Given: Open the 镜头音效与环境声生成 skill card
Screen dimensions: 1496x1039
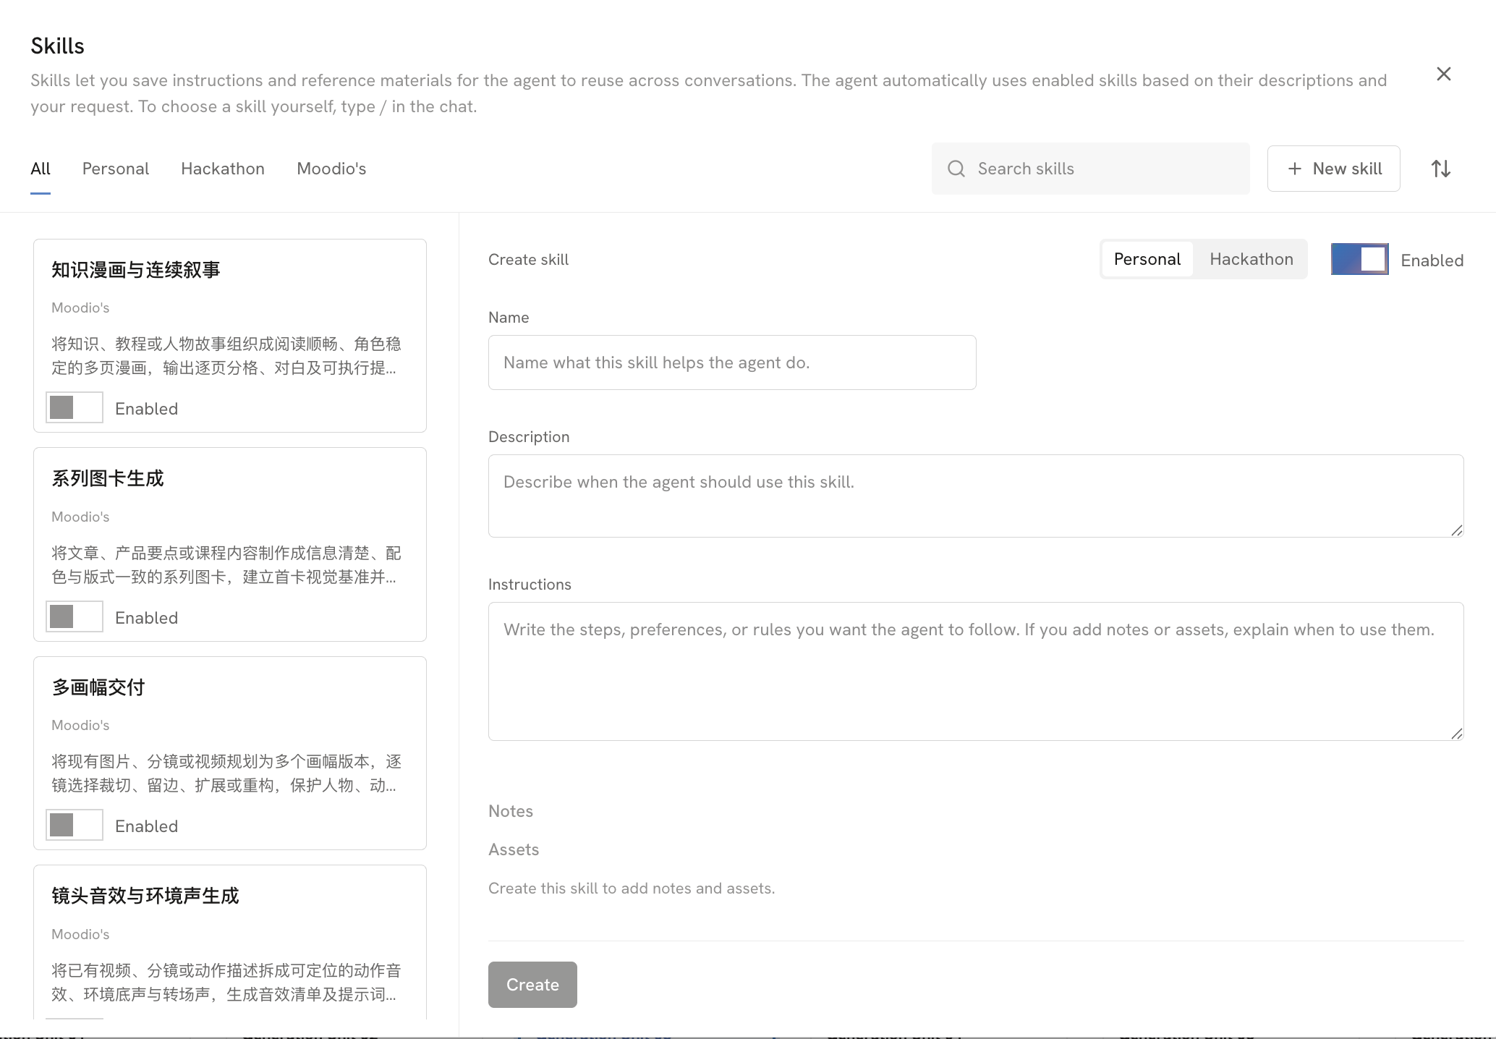Looking at the screenshot, I should pyautogui.click(x=230, y=942).
